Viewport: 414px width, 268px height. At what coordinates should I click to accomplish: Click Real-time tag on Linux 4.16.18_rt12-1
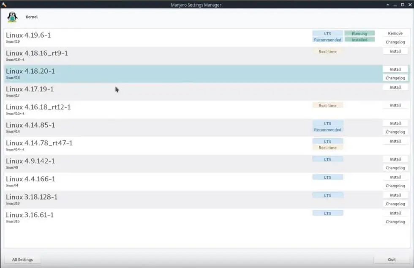tap(328, 105)
